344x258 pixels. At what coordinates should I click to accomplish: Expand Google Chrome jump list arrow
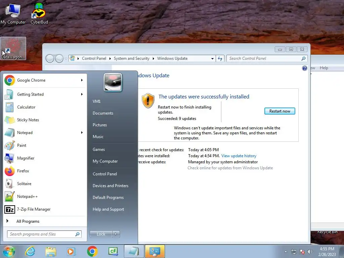pyautogui.click(x=82, y=80)
